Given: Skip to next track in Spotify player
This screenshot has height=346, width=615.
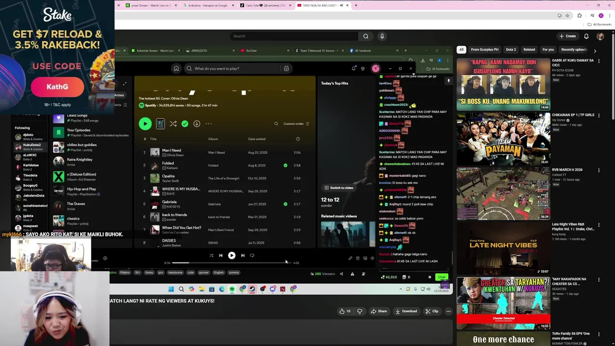Looking at the screenshot, I should (243, 256).
